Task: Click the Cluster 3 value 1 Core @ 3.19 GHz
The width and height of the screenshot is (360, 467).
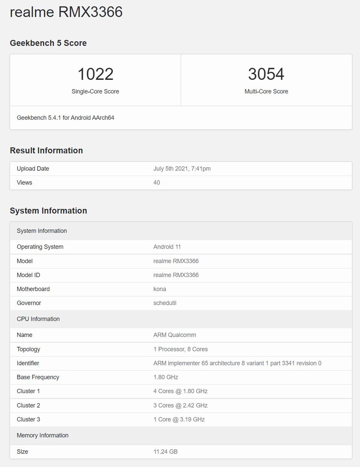Action: pyautogui.click(x=179, y=419)
